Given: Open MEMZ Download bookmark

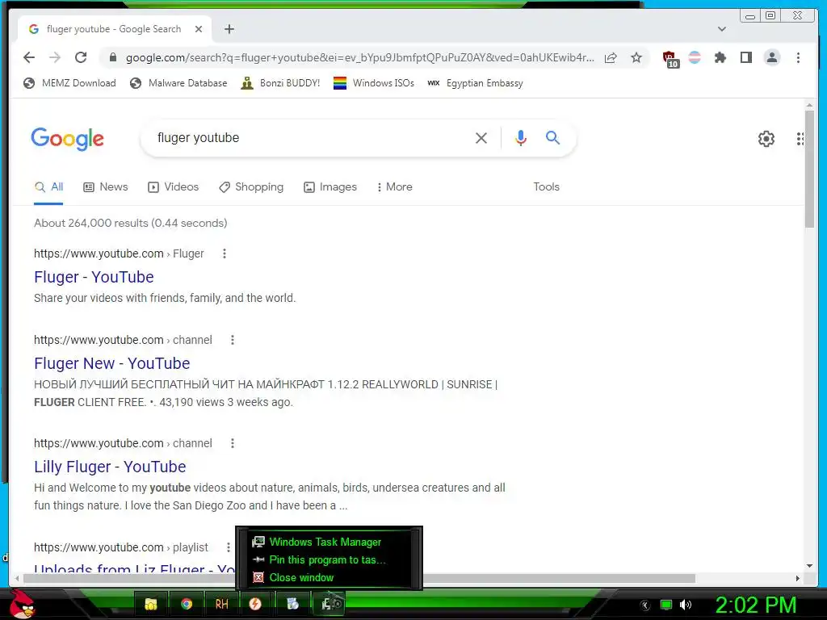Looking at the screenshot, I should pos(69,83).
